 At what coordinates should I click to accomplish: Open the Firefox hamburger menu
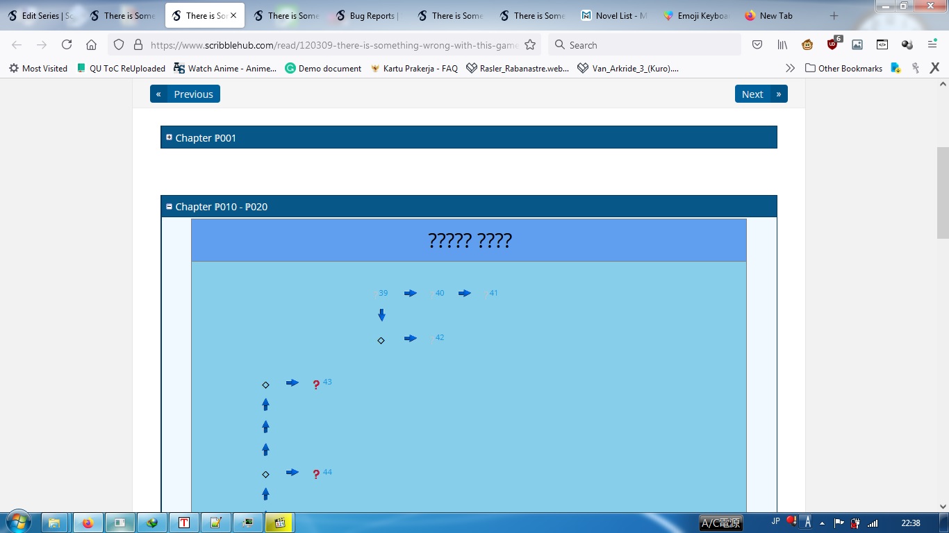[x=932, y=44]
